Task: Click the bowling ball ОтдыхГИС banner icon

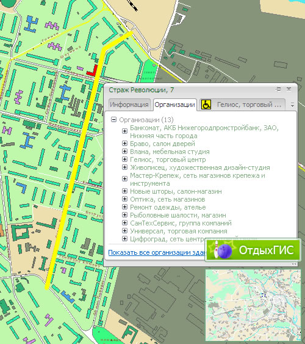Action: [224, 251]
